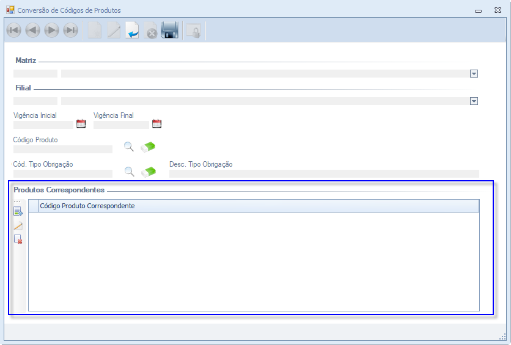511x345 pixels.
Task: Open the Vigência Final calendar picker
Action: point(156,124)
